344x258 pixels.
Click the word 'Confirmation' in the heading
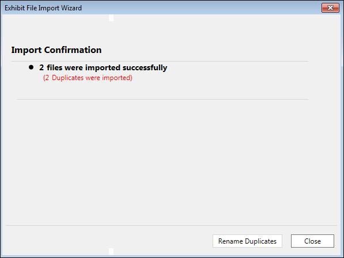(x=73, y=50)
